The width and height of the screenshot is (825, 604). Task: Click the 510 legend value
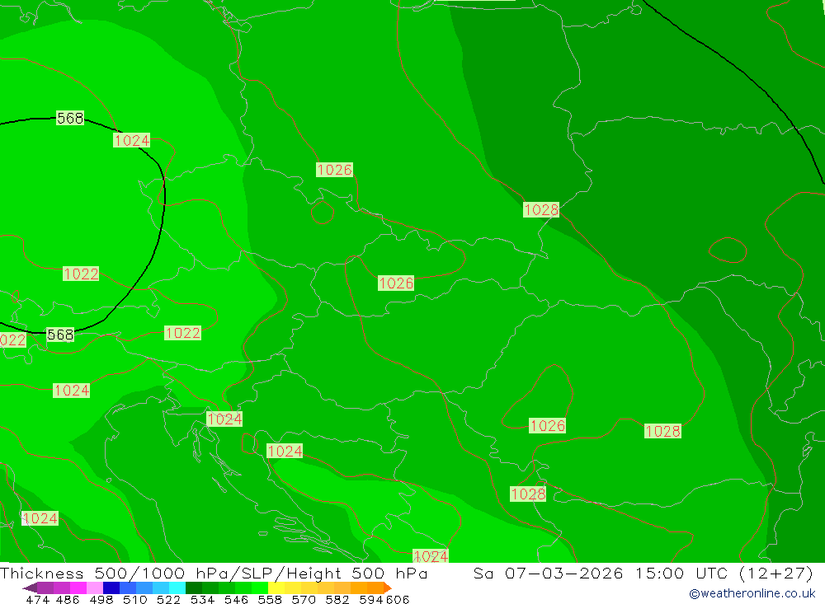(134, 599)
